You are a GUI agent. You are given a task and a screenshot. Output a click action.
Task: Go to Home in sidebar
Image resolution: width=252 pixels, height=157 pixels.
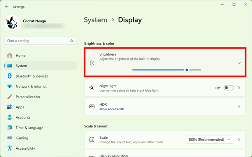coord(21,56)
